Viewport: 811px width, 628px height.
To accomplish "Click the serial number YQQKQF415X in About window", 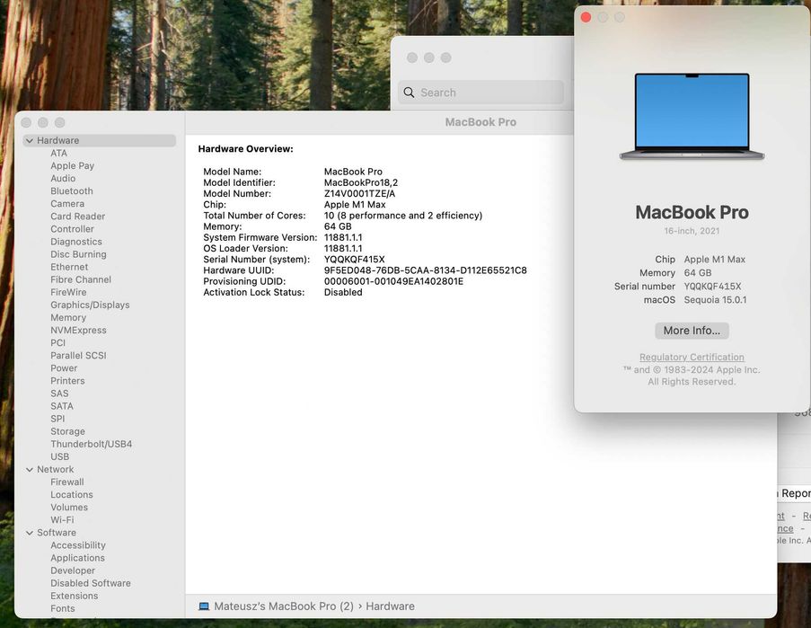I will pyautogui.click(x=712, y=287).
